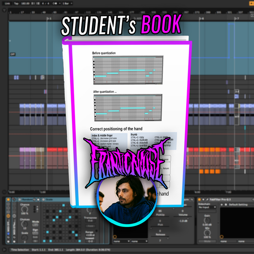
Task: Fold the FabFilter Pro-Q 3 parameters triangle
Action: pyautogui.click(x=203, y=199)
